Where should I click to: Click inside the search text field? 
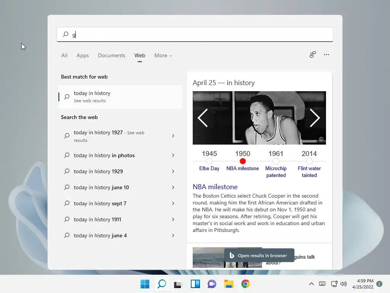coord(195,34)
